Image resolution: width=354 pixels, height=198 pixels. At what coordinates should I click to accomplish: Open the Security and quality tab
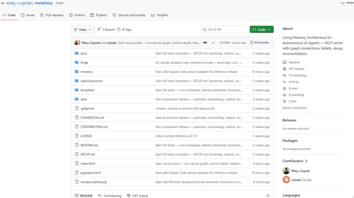pyautogui.click(x=129, y=15)
